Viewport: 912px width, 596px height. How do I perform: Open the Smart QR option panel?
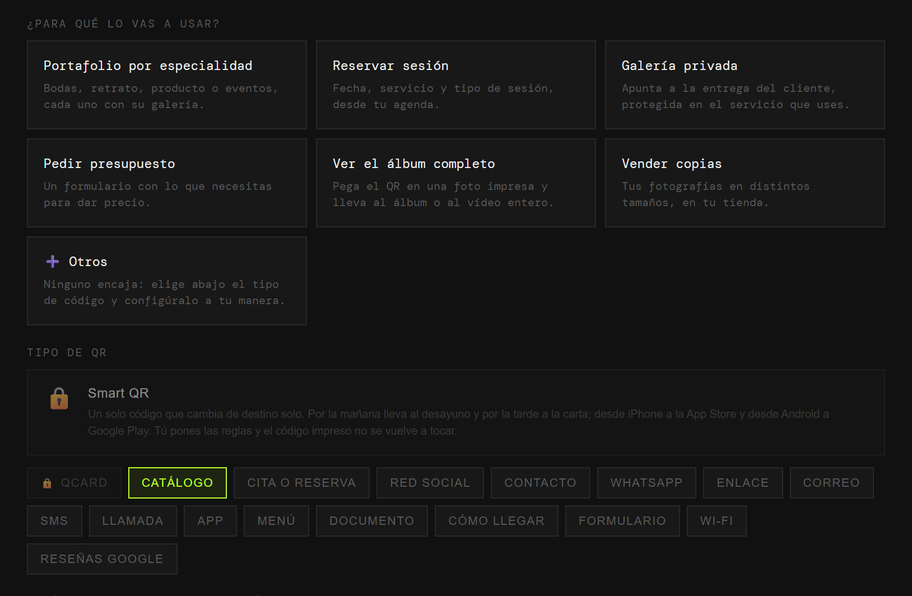(456, 412)
